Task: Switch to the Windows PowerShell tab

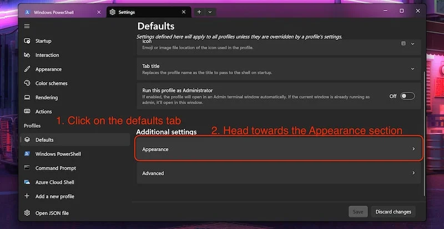Action: point(63,12)
